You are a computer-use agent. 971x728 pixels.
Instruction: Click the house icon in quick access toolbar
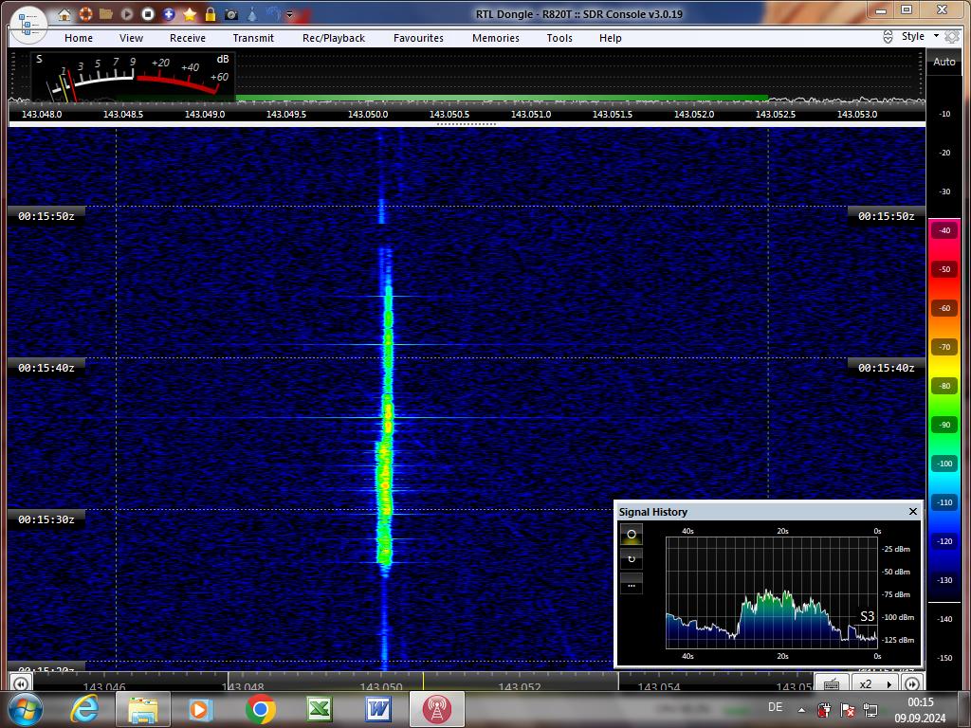pos(64,13)
